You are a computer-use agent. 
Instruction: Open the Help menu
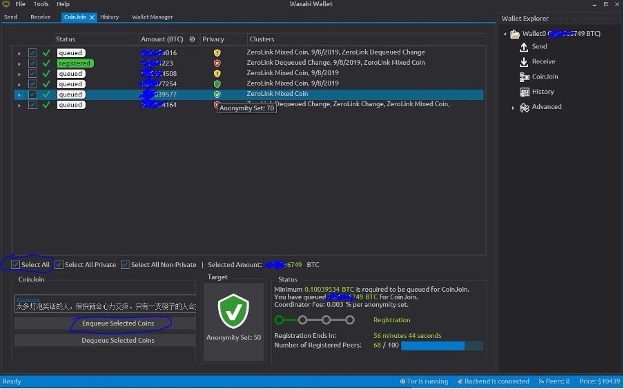[63, 4]
